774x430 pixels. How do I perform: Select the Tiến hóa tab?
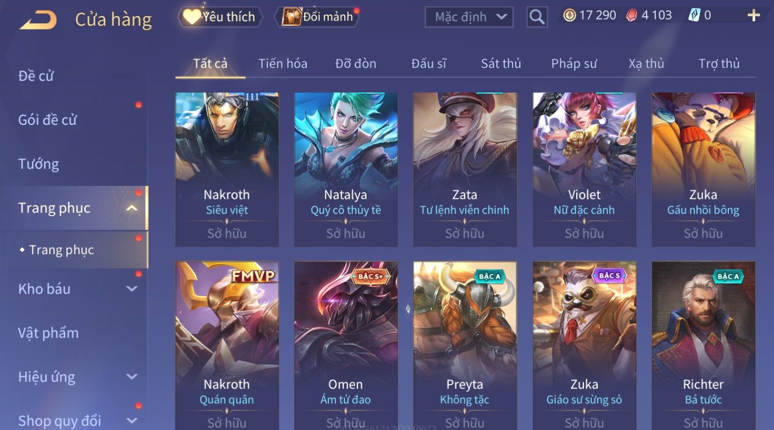pos(283,64)
